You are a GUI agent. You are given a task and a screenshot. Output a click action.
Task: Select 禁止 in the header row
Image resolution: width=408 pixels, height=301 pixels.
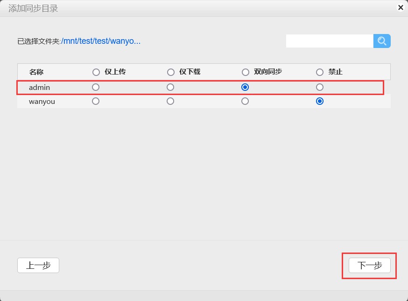point(319,72)
